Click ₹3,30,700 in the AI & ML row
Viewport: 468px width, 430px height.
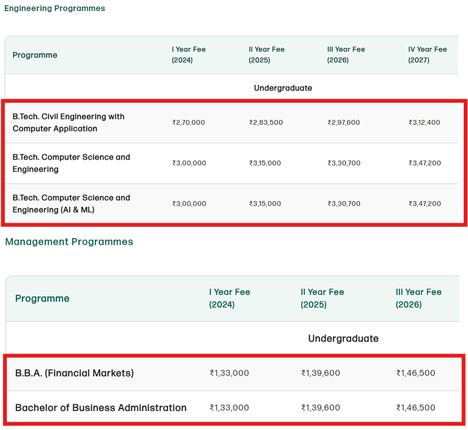[x=344, y=204]
